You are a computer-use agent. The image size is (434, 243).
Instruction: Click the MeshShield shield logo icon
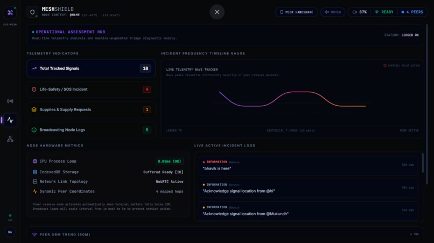click(x=32, y=12)
